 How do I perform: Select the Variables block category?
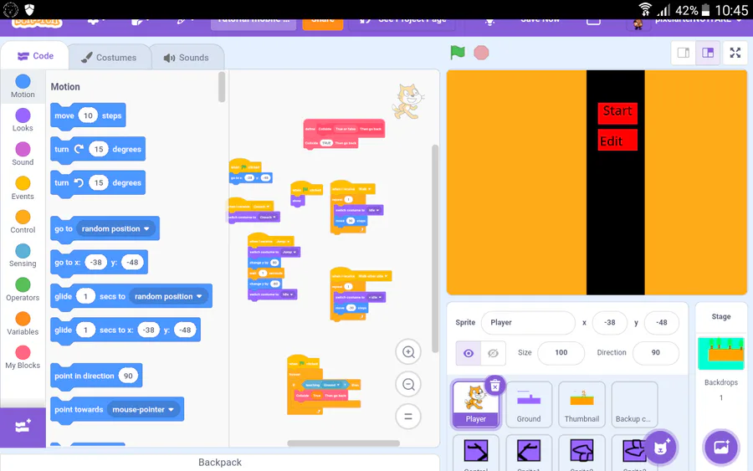(23, 324)
